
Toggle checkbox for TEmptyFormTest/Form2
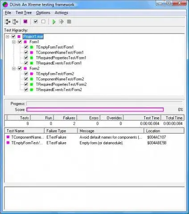(26, 74)
